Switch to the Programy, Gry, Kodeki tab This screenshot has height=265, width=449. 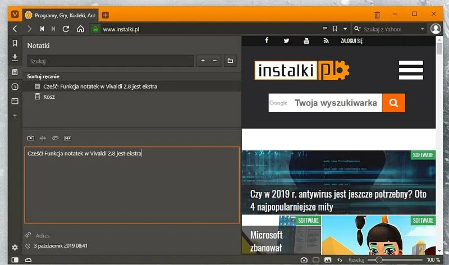pyautogui.click(x=61, y=15)
